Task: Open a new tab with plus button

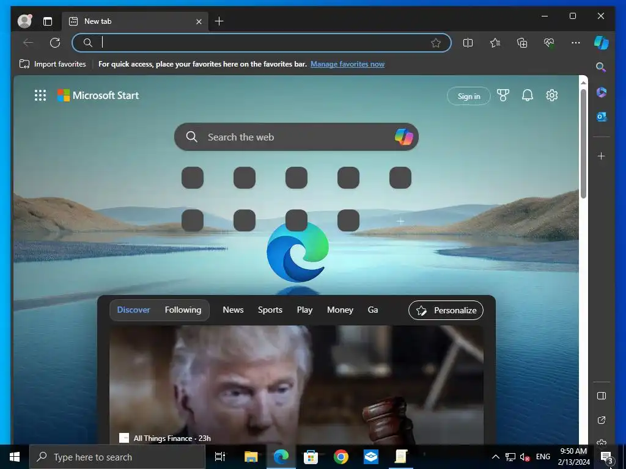Action: pos(219,21)
